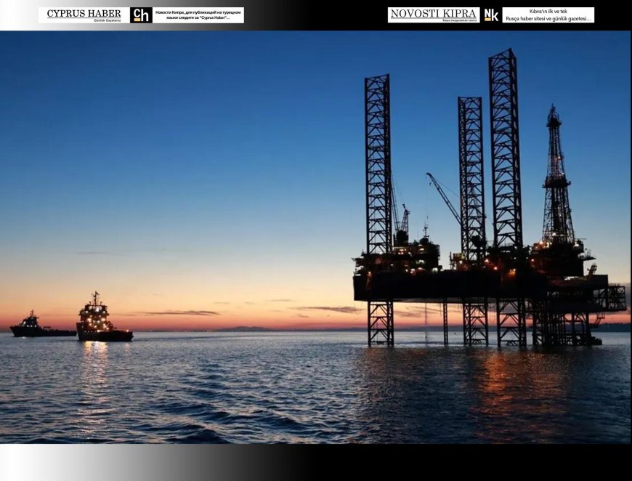
Task: Click the "Nk" logo icon
Action: pyautogui.click(x=491, y=15)
